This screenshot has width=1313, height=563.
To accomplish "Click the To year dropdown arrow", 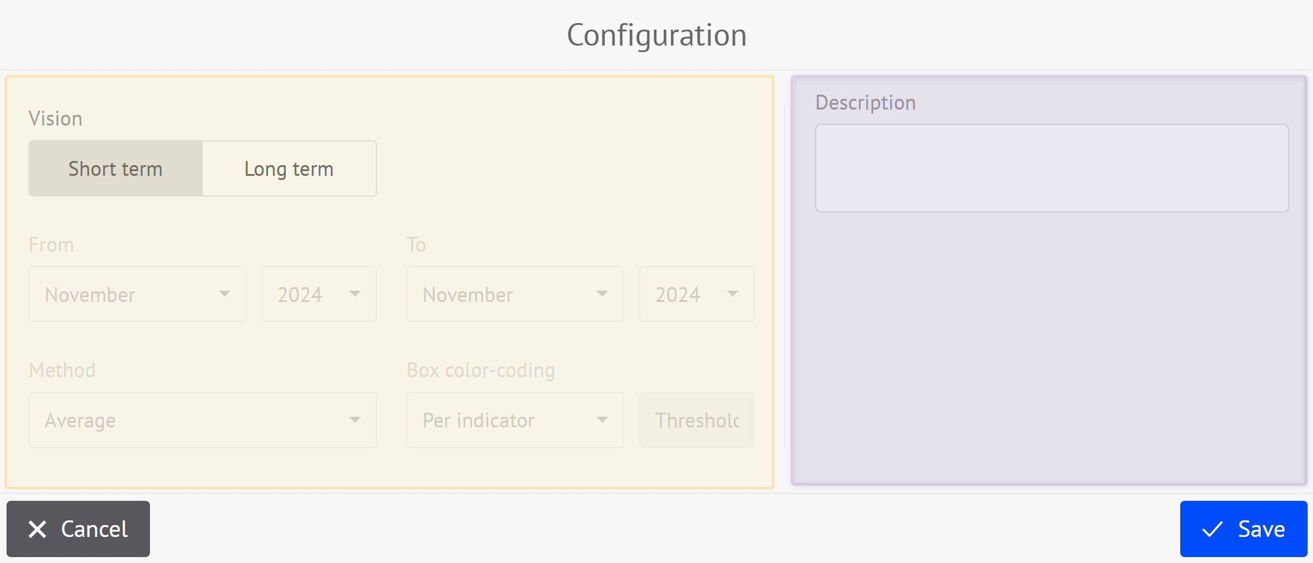I will click(x=733, y=294).
